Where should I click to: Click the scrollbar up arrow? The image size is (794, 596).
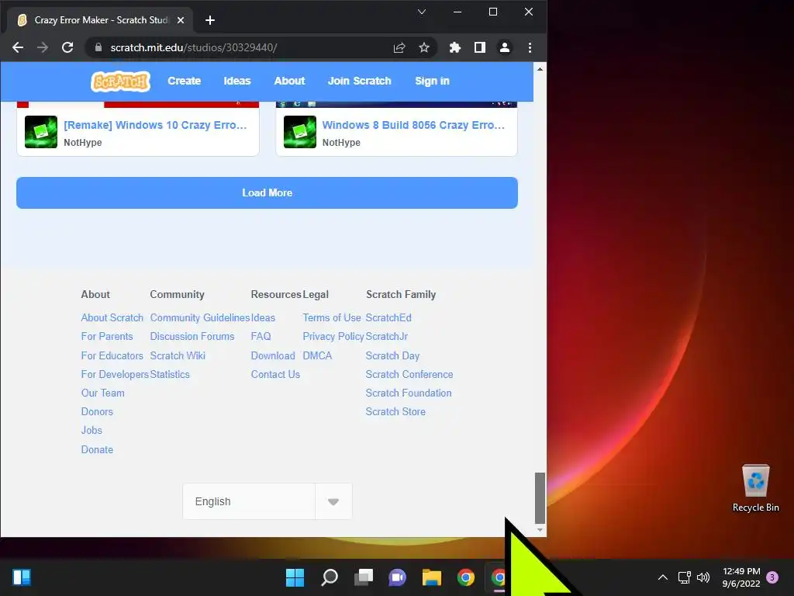pos(540,69)
